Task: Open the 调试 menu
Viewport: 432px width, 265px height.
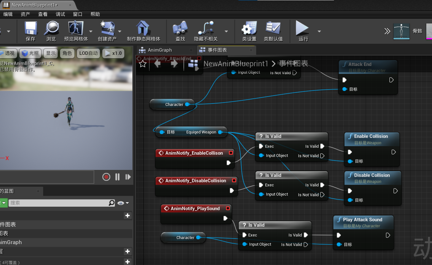Action: 60,14
